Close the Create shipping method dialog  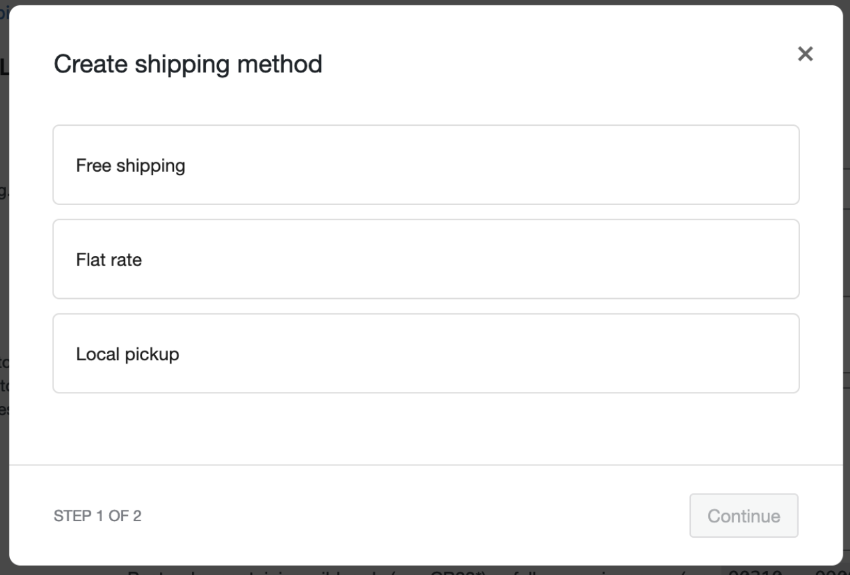pos(806,54)
